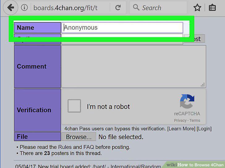The image size is (225, 168).
Task: Click the Verification label cell
Action: click(x=37, y=110)
